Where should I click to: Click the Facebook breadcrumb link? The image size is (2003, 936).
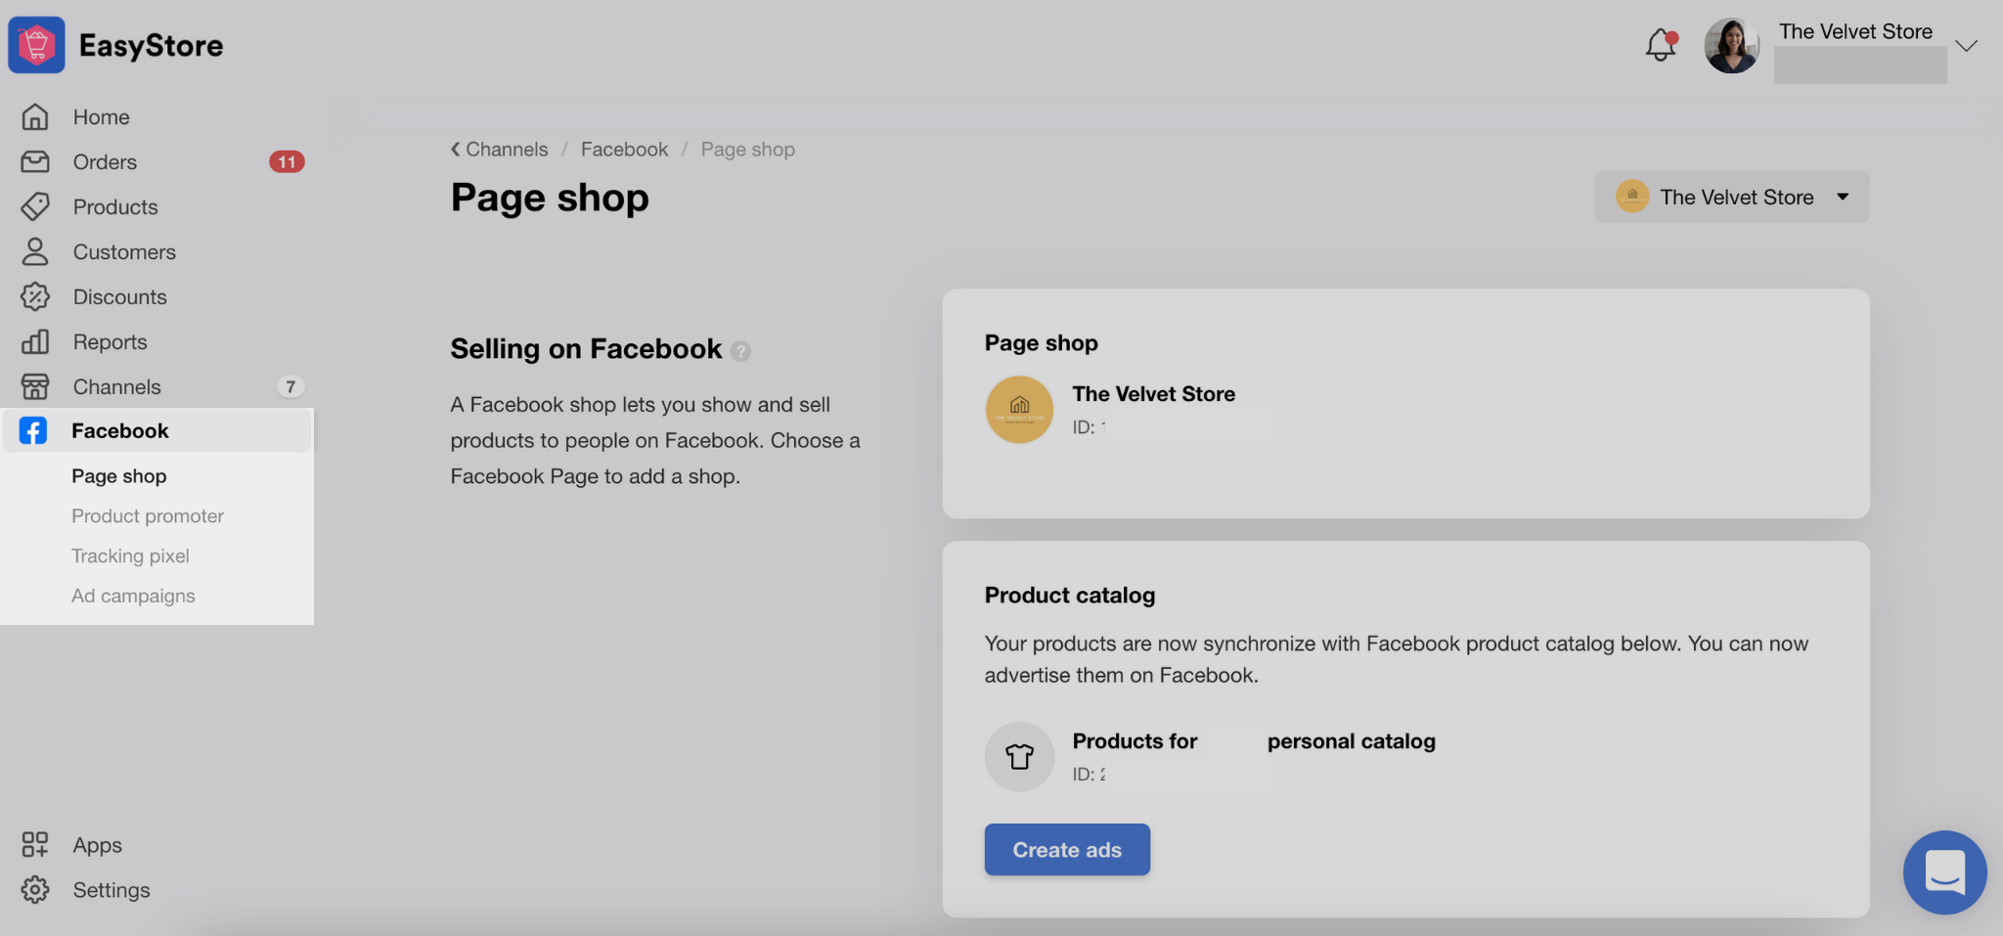point(624,149)
